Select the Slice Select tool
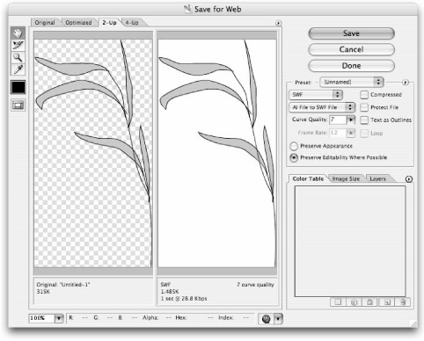This screenshot has width=424, height=341. (x=18, y=45)
